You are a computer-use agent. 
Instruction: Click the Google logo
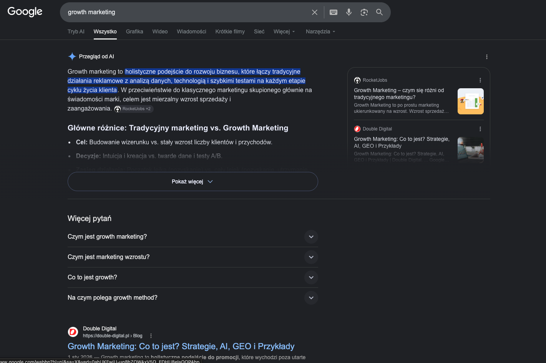25,12
